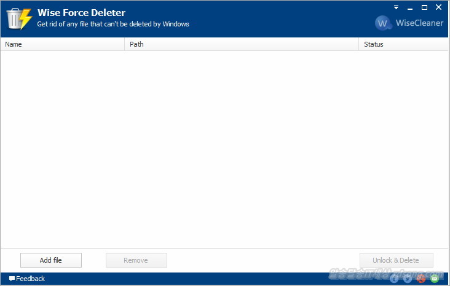Open the Facebook share icon

pos(394,279)
